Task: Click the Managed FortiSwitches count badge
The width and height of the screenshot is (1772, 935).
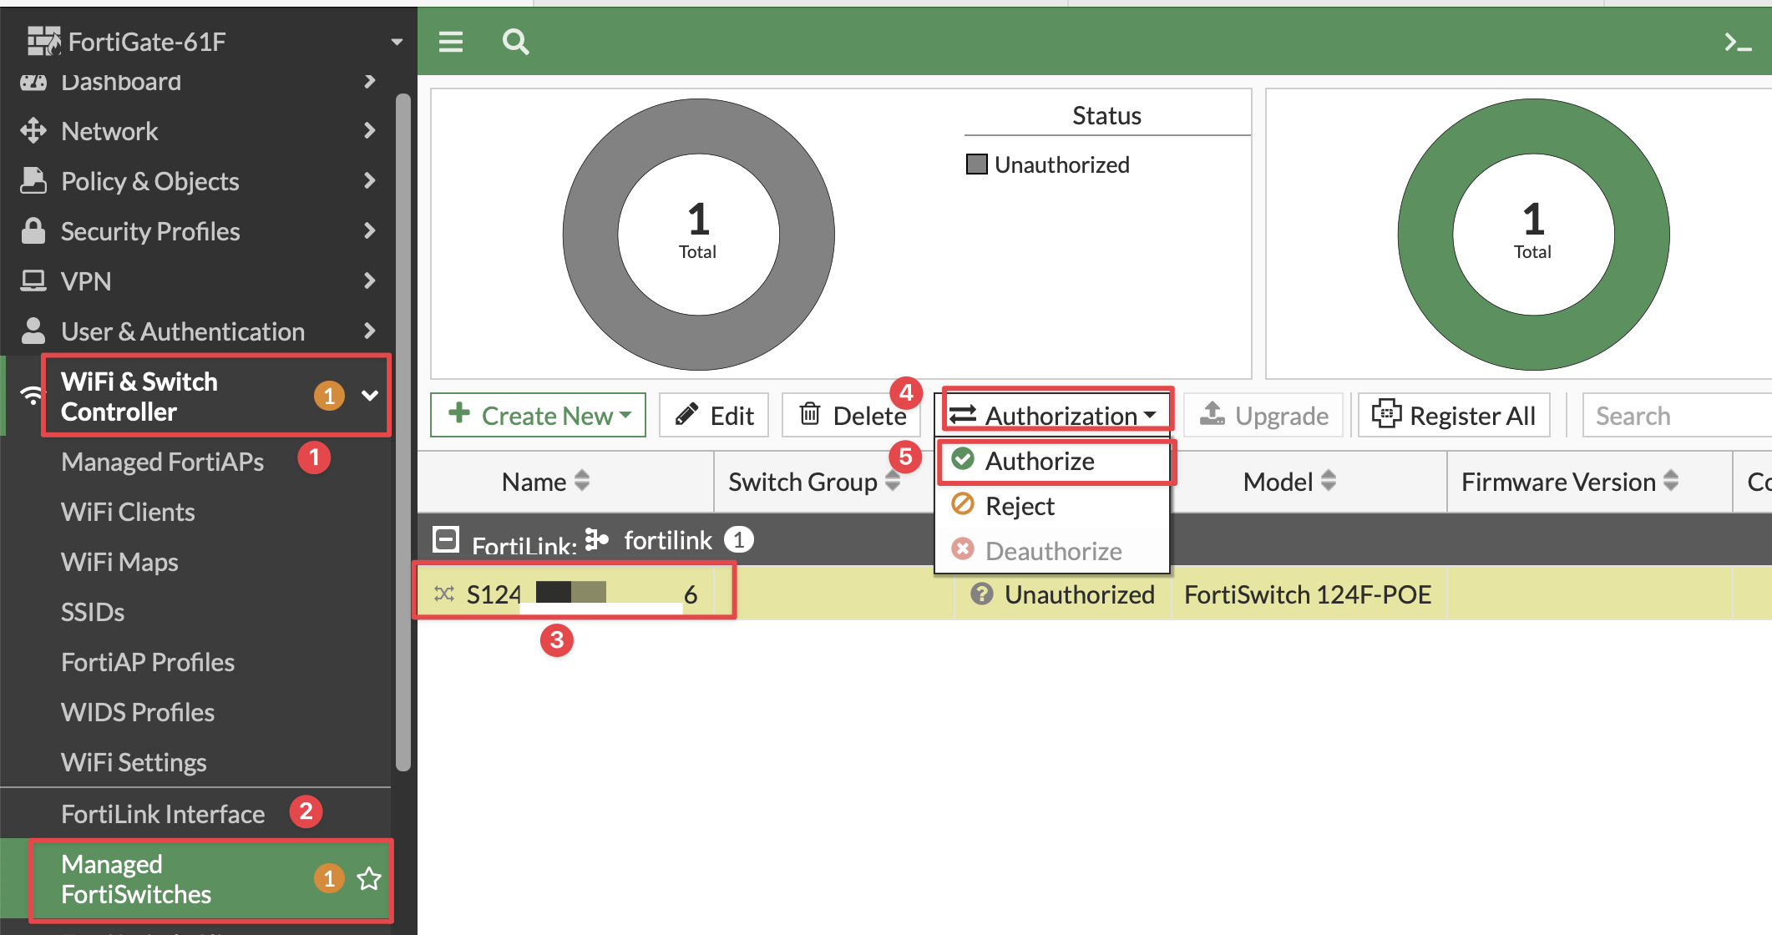Action: pyautogui.click(x=329, y=878)
